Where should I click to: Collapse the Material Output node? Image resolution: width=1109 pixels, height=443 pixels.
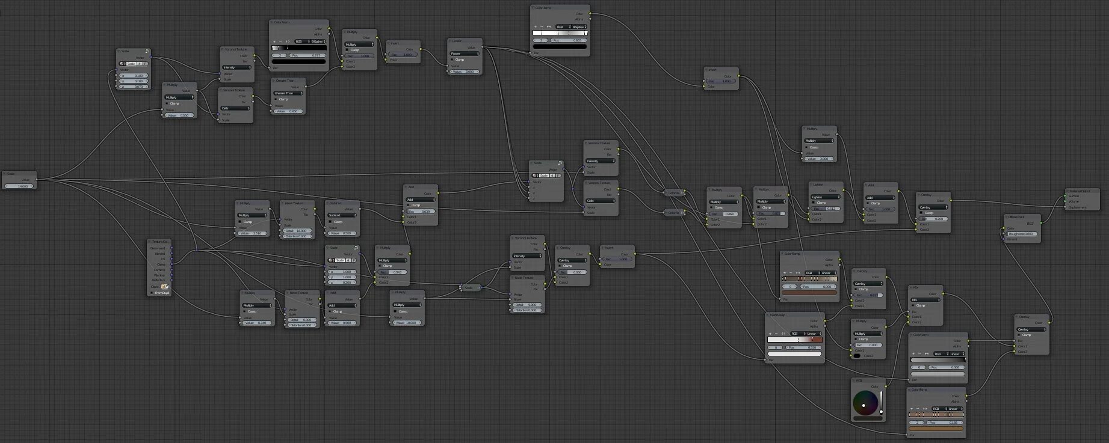coord(1067,191)
